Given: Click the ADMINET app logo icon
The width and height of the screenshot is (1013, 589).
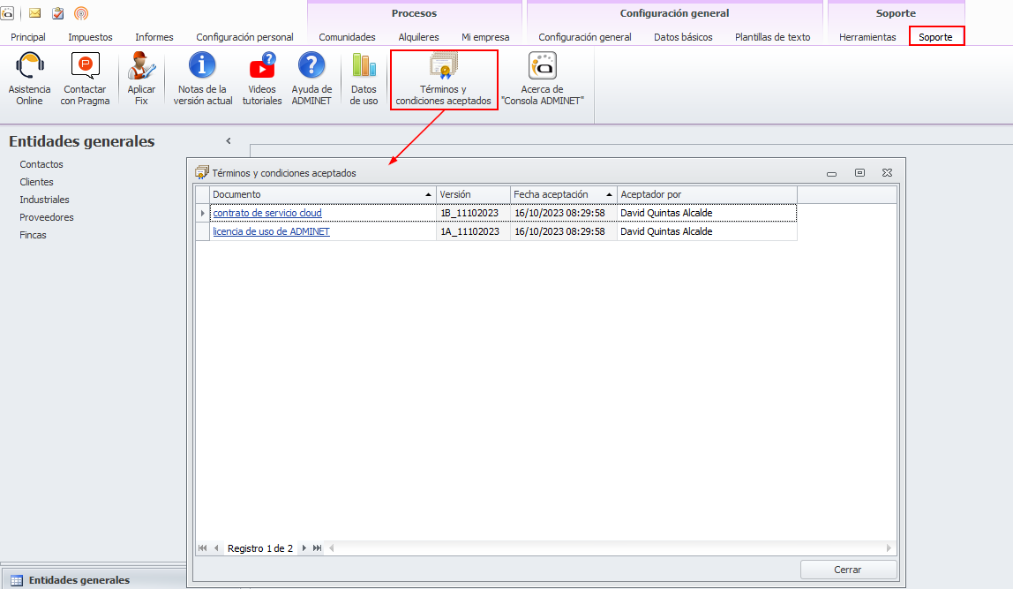Looking at the screenshot, I should (7, 13).
